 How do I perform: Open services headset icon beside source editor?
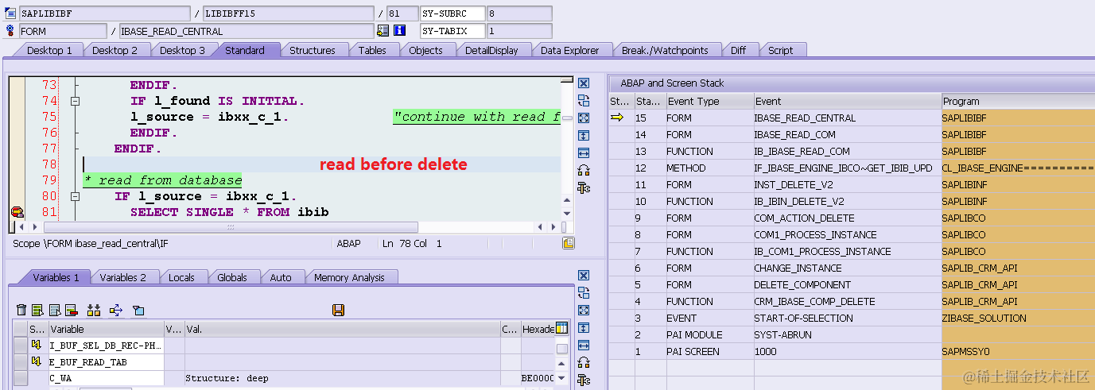pos(583,170)
